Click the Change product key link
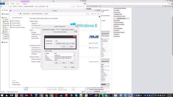 [x=94, y=62]
